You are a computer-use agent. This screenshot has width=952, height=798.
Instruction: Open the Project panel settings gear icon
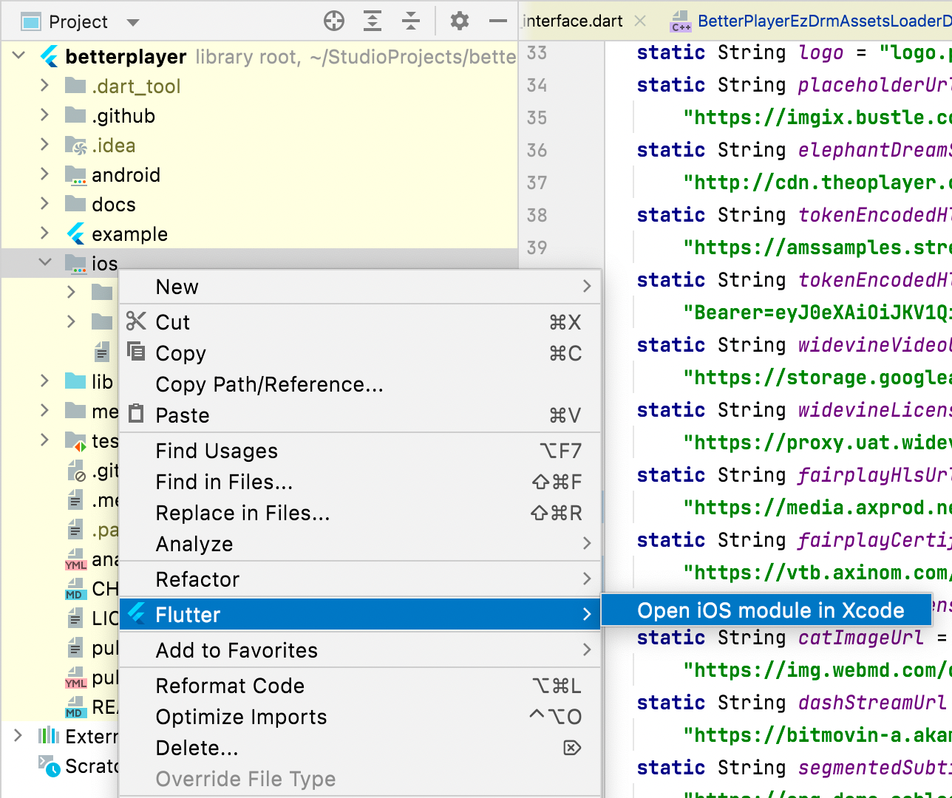tap(460, 21)
